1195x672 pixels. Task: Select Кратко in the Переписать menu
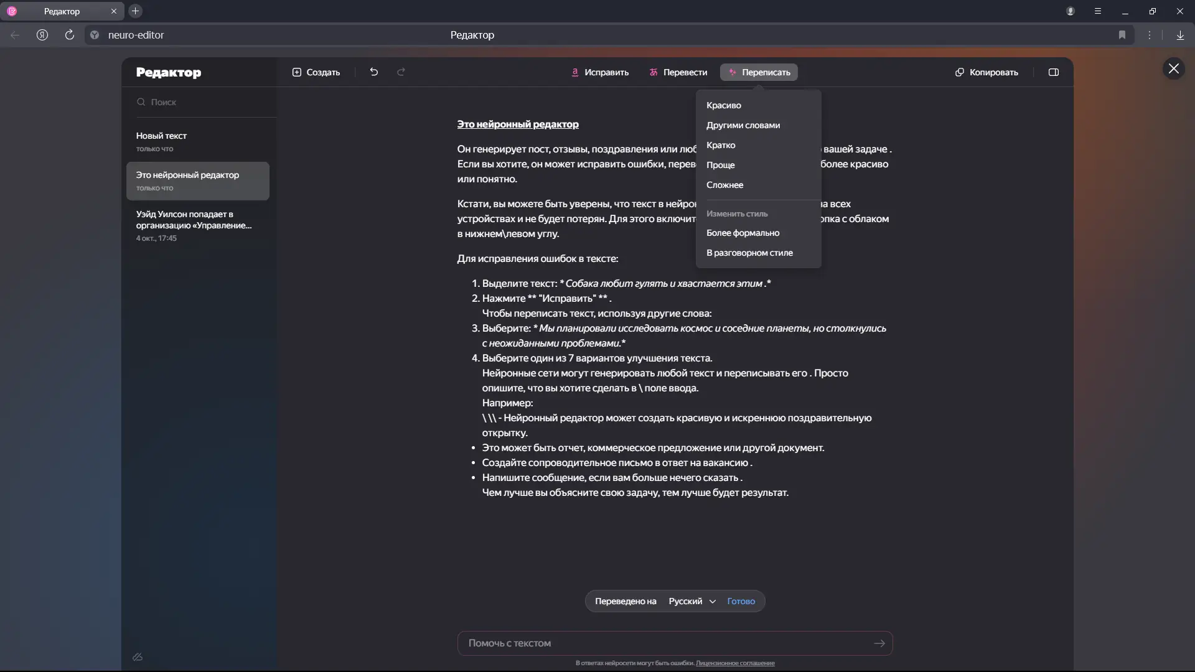[x=721, y=145]
